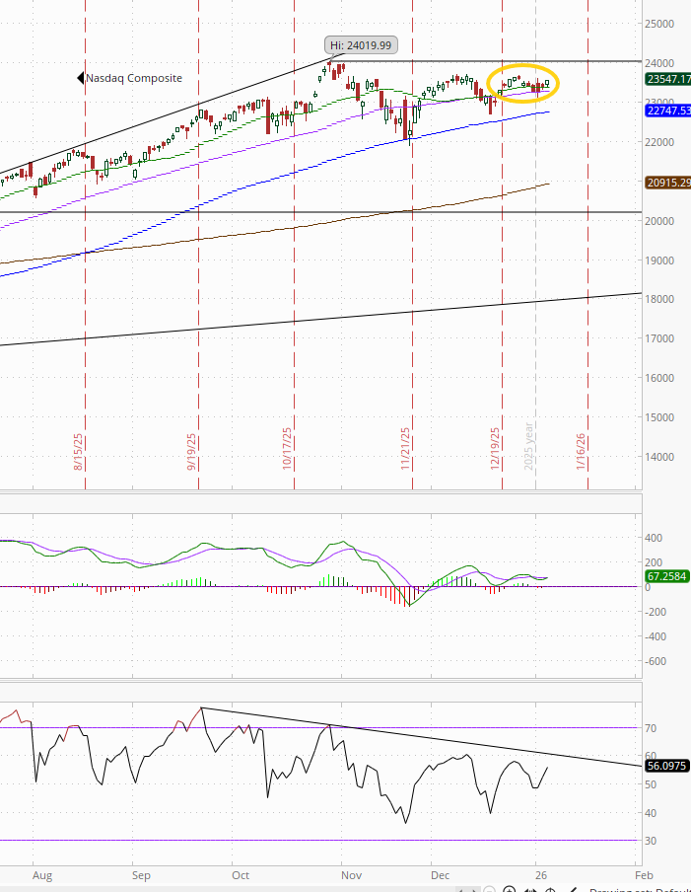Image resolution: width=691 pixels, height=892 pixels.
Task: Click the 26 year label on time axis
Action: click(x=541, y=875)
